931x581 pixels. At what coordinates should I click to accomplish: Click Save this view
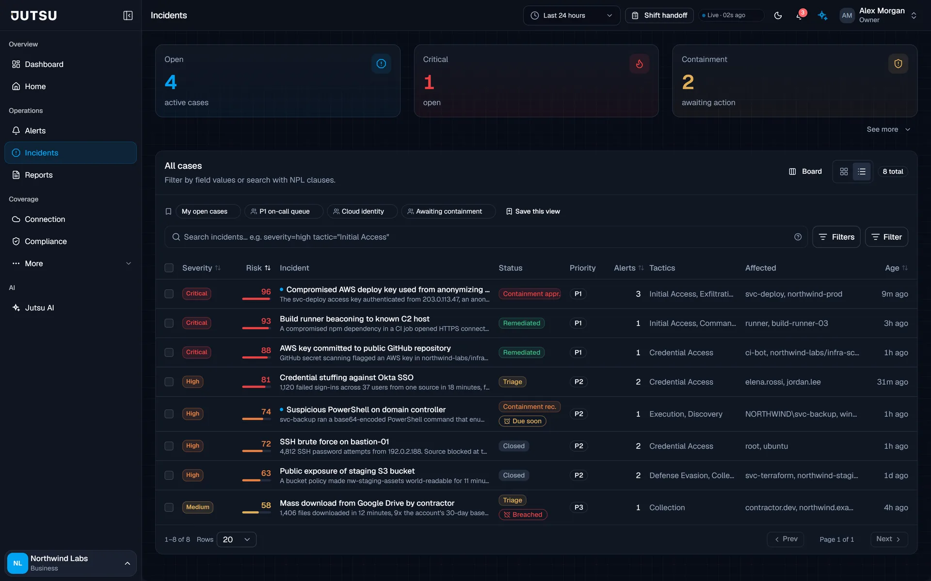point(532,212)
